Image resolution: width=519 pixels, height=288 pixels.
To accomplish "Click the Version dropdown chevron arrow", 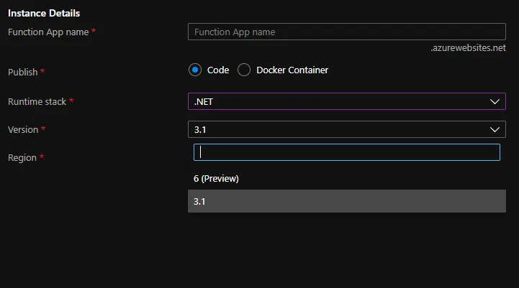I will (x=495, y=129).
